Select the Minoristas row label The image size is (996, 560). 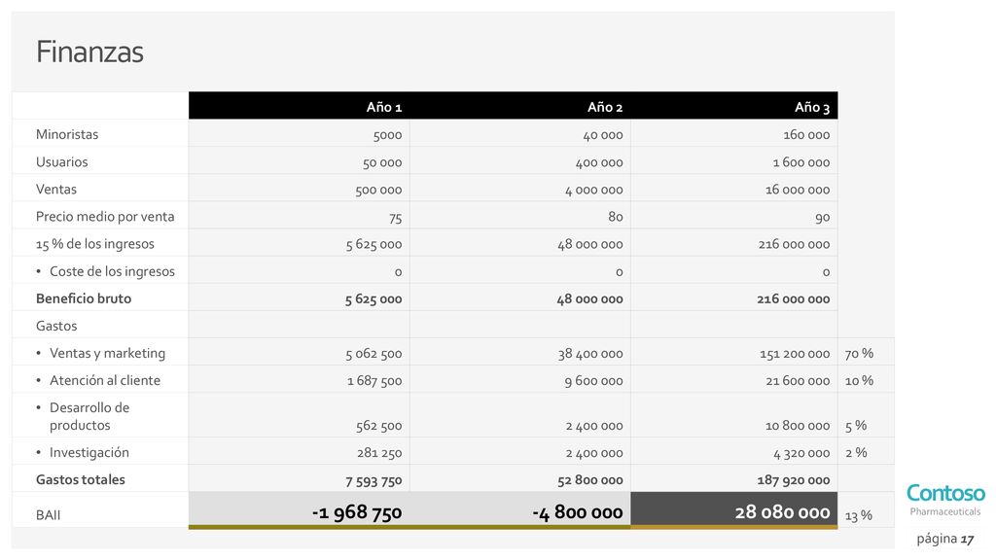67,134
